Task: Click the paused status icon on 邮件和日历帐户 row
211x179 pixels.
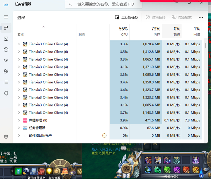Action: point(104,135)
